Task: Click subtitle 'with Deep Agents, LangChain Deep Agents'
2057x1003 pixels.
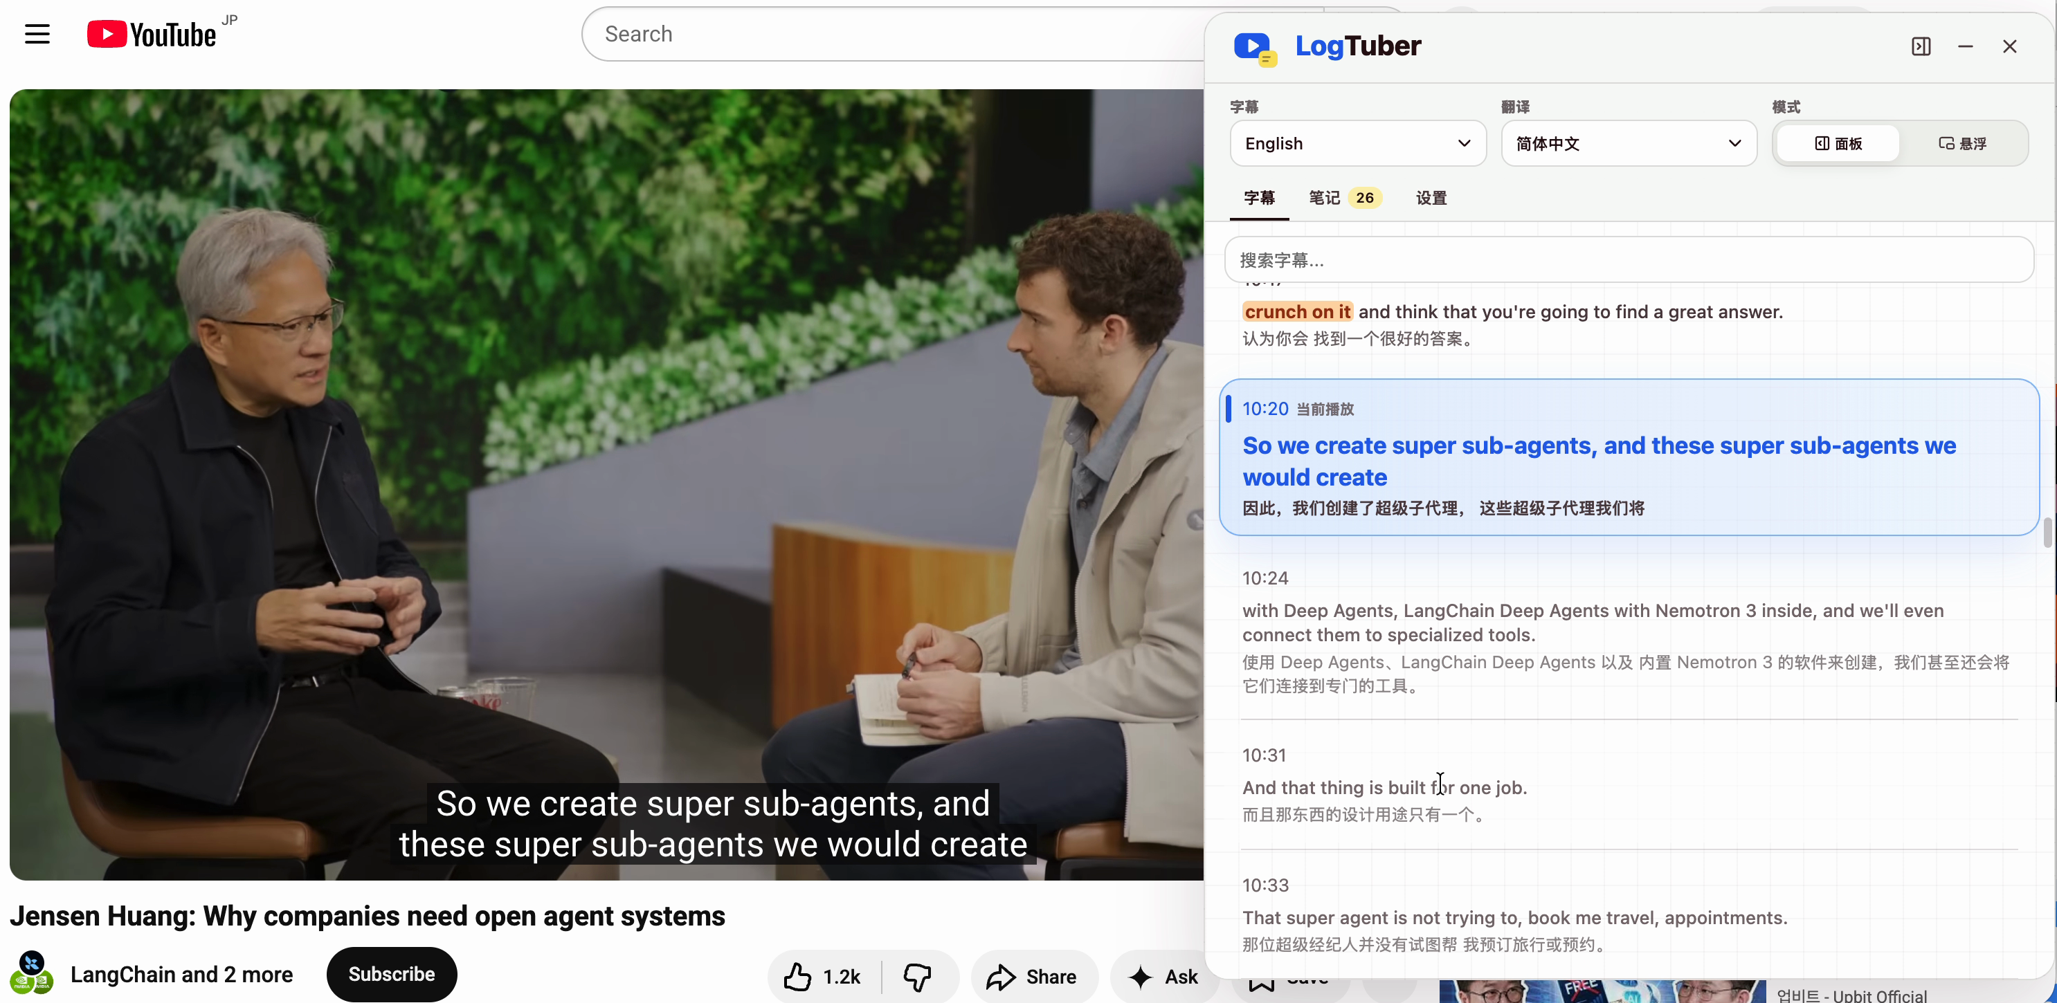Action: 1593,623
